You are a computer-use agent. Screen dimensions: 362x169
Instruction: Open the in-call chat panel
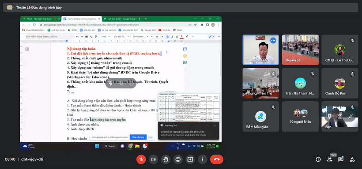341,159
